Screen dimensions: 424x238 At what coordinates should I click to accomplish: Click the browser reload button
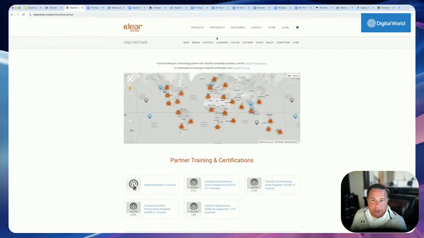(23, 15)
